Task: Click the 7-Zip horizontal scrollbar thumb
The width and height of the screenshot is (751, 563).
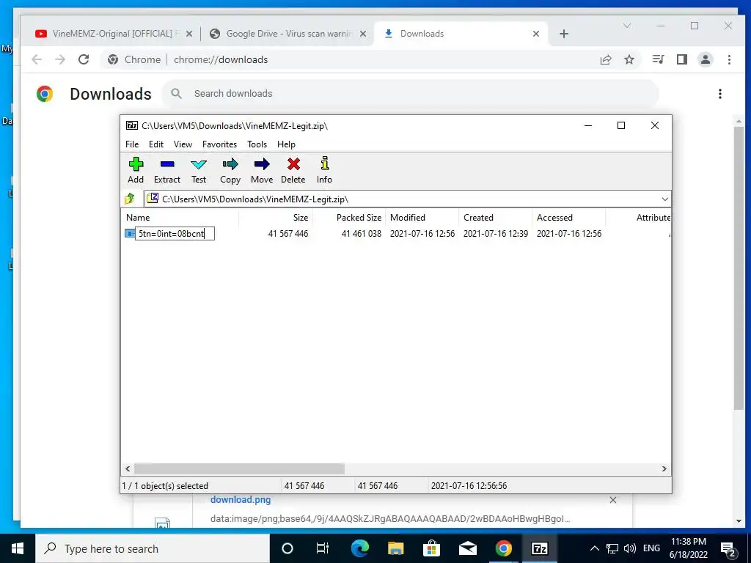Action: pyautogui.click(x=240, y=468)
